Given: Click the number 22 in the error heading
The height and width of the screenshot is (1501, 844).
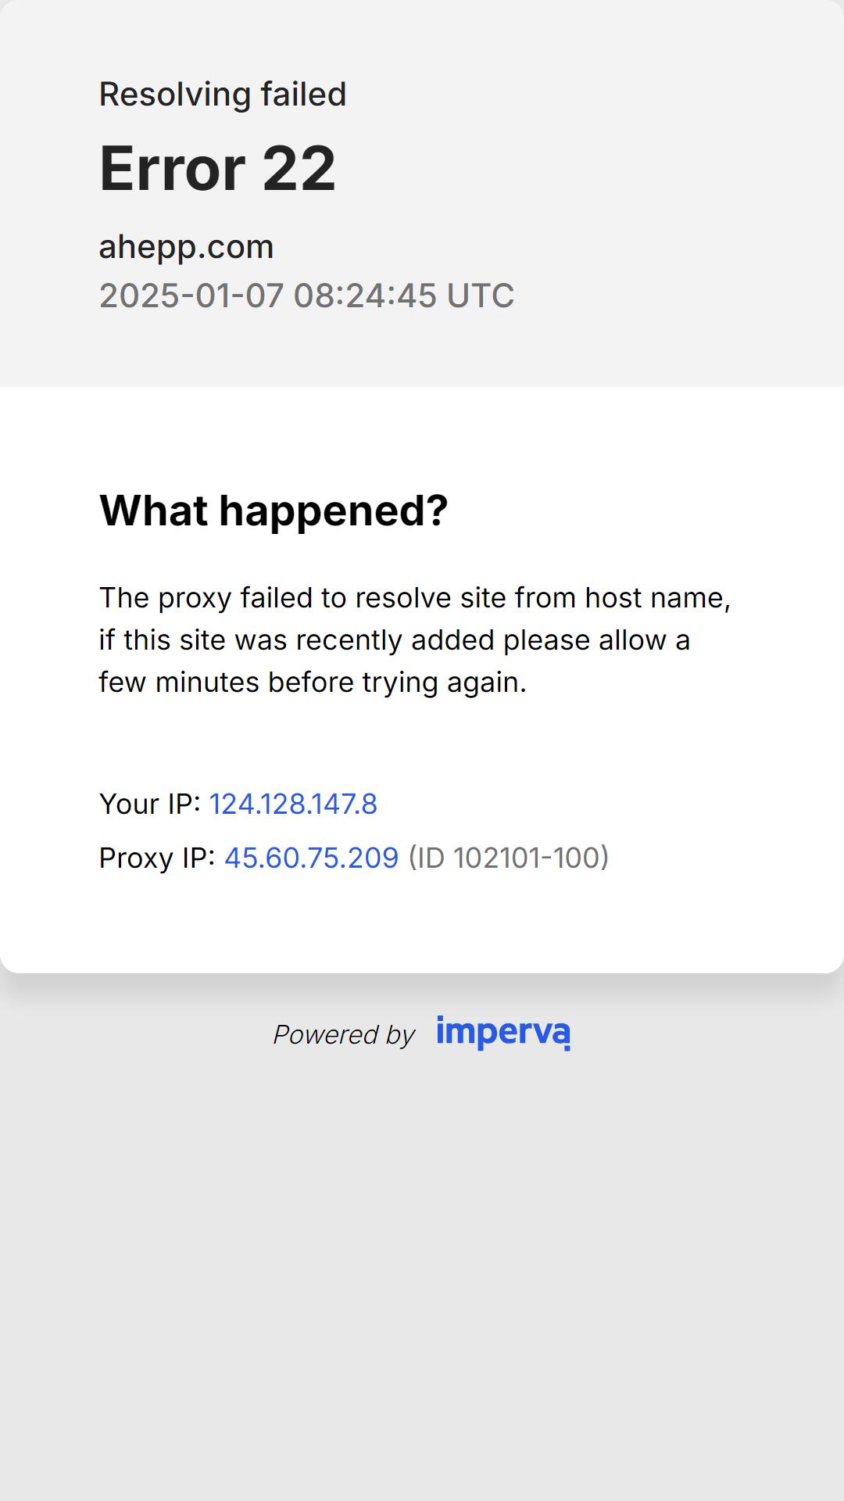Looking at the screenshot, I should 299,168.
